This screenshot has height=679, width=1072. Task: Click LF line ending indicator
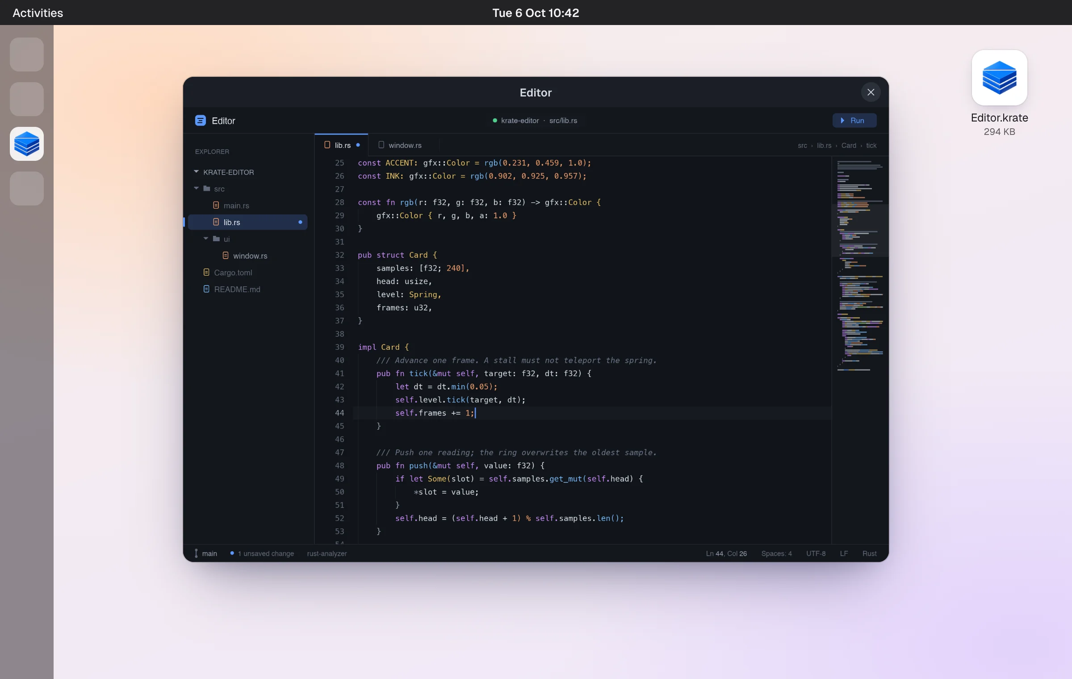[844, 553]
